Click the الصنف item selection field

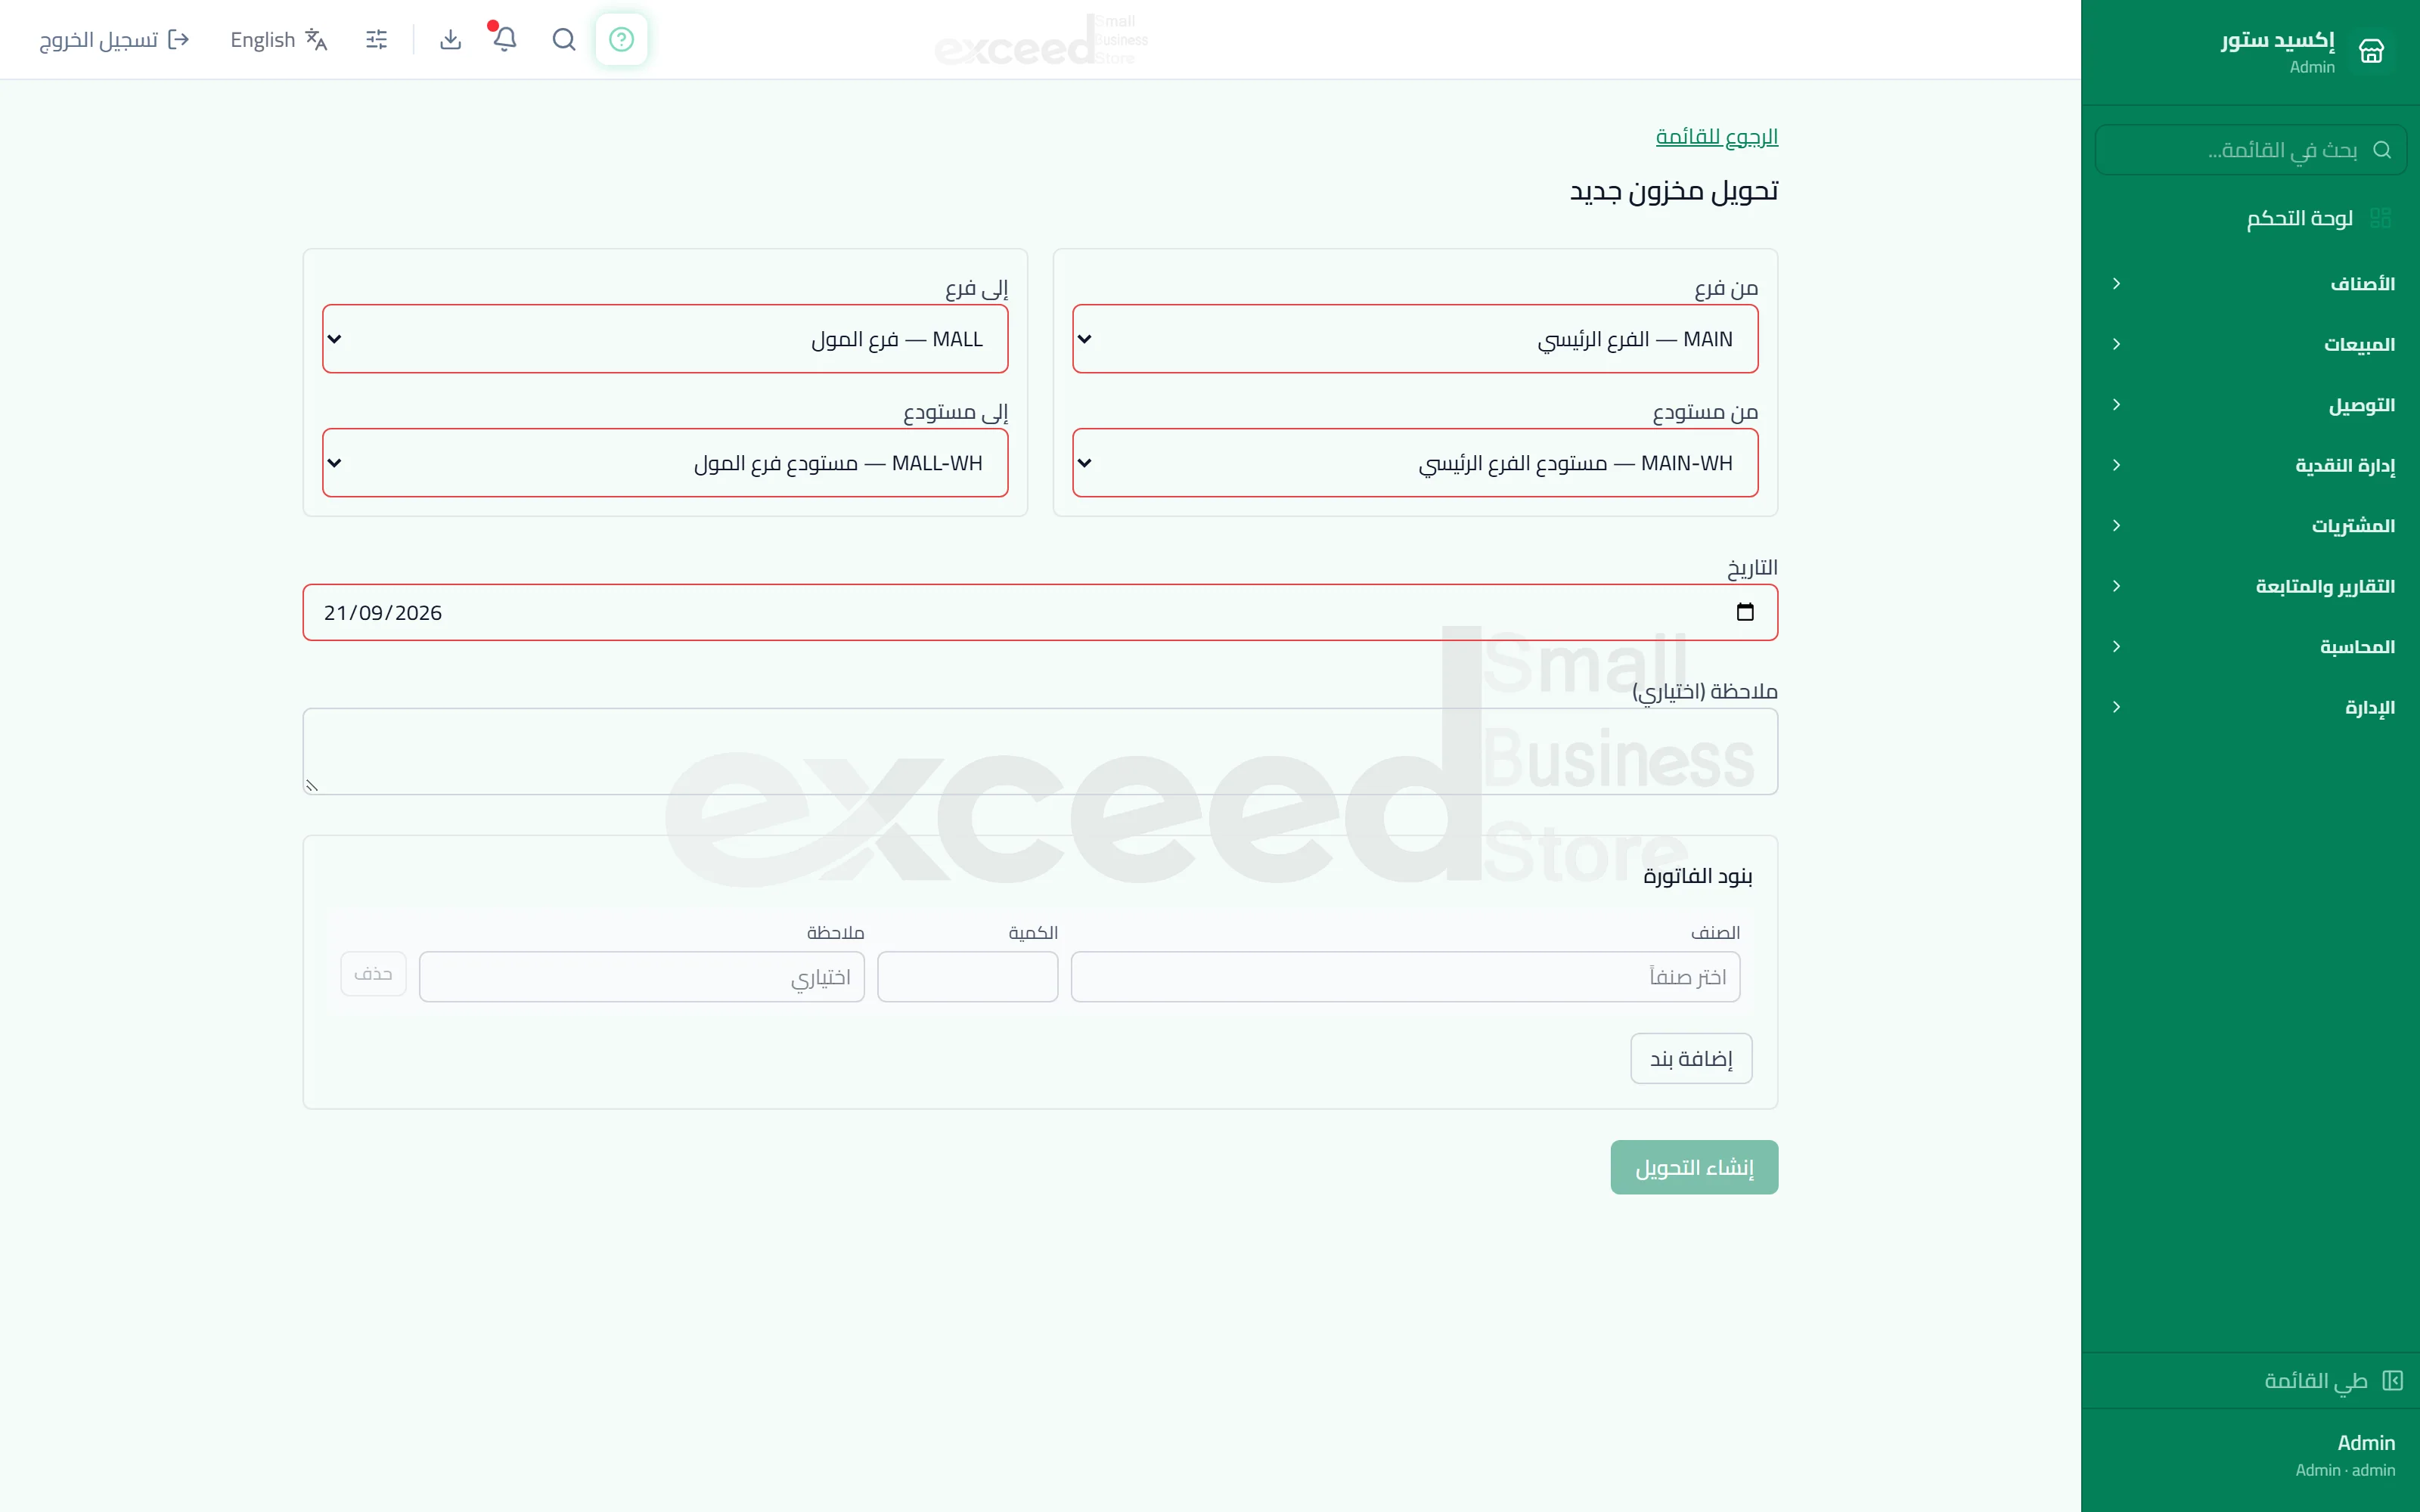(1405, 976)
